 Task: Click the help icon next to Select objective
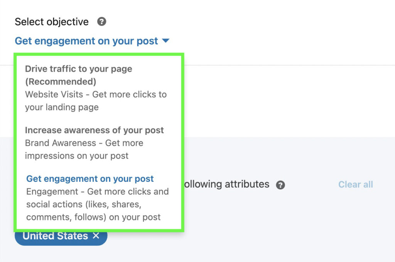coord(101,22)
